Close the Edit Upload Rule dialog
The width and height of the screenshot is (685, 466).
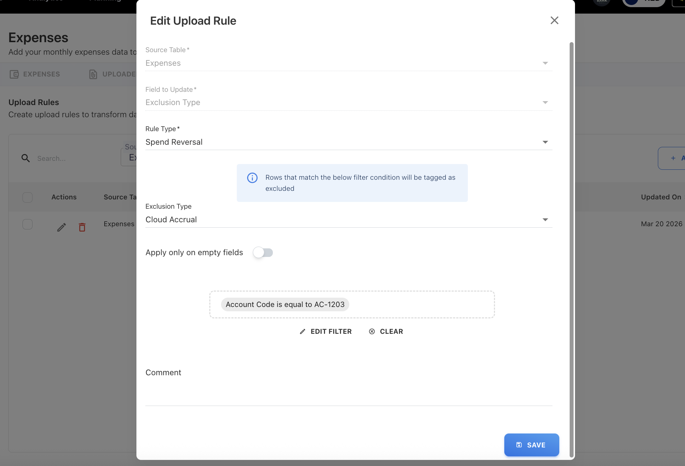click(554, 20)
